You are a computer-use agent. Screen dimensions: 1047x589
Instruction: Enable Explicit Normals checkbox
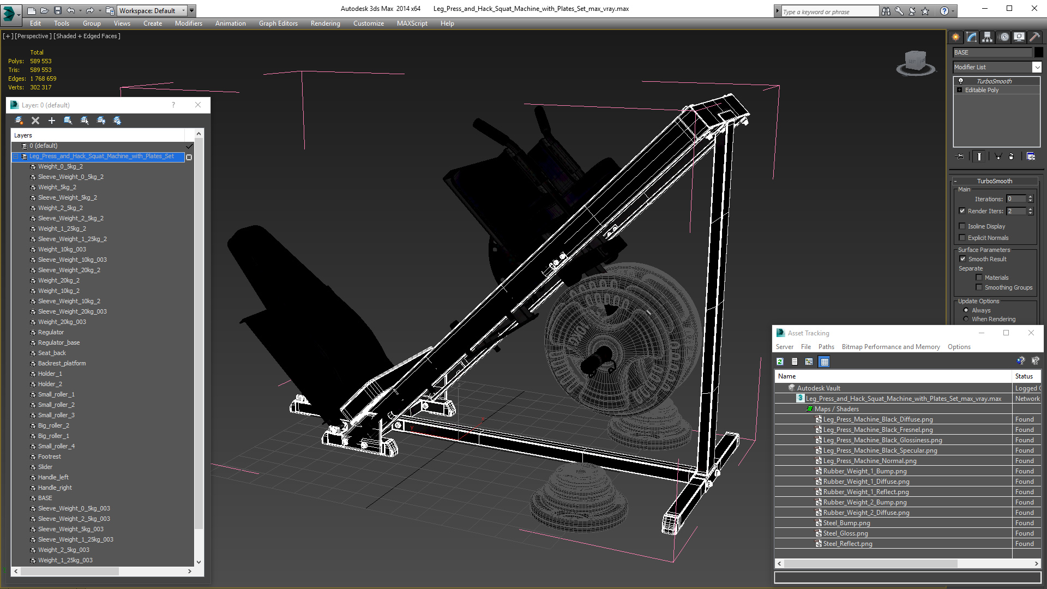tap(962, 238)
